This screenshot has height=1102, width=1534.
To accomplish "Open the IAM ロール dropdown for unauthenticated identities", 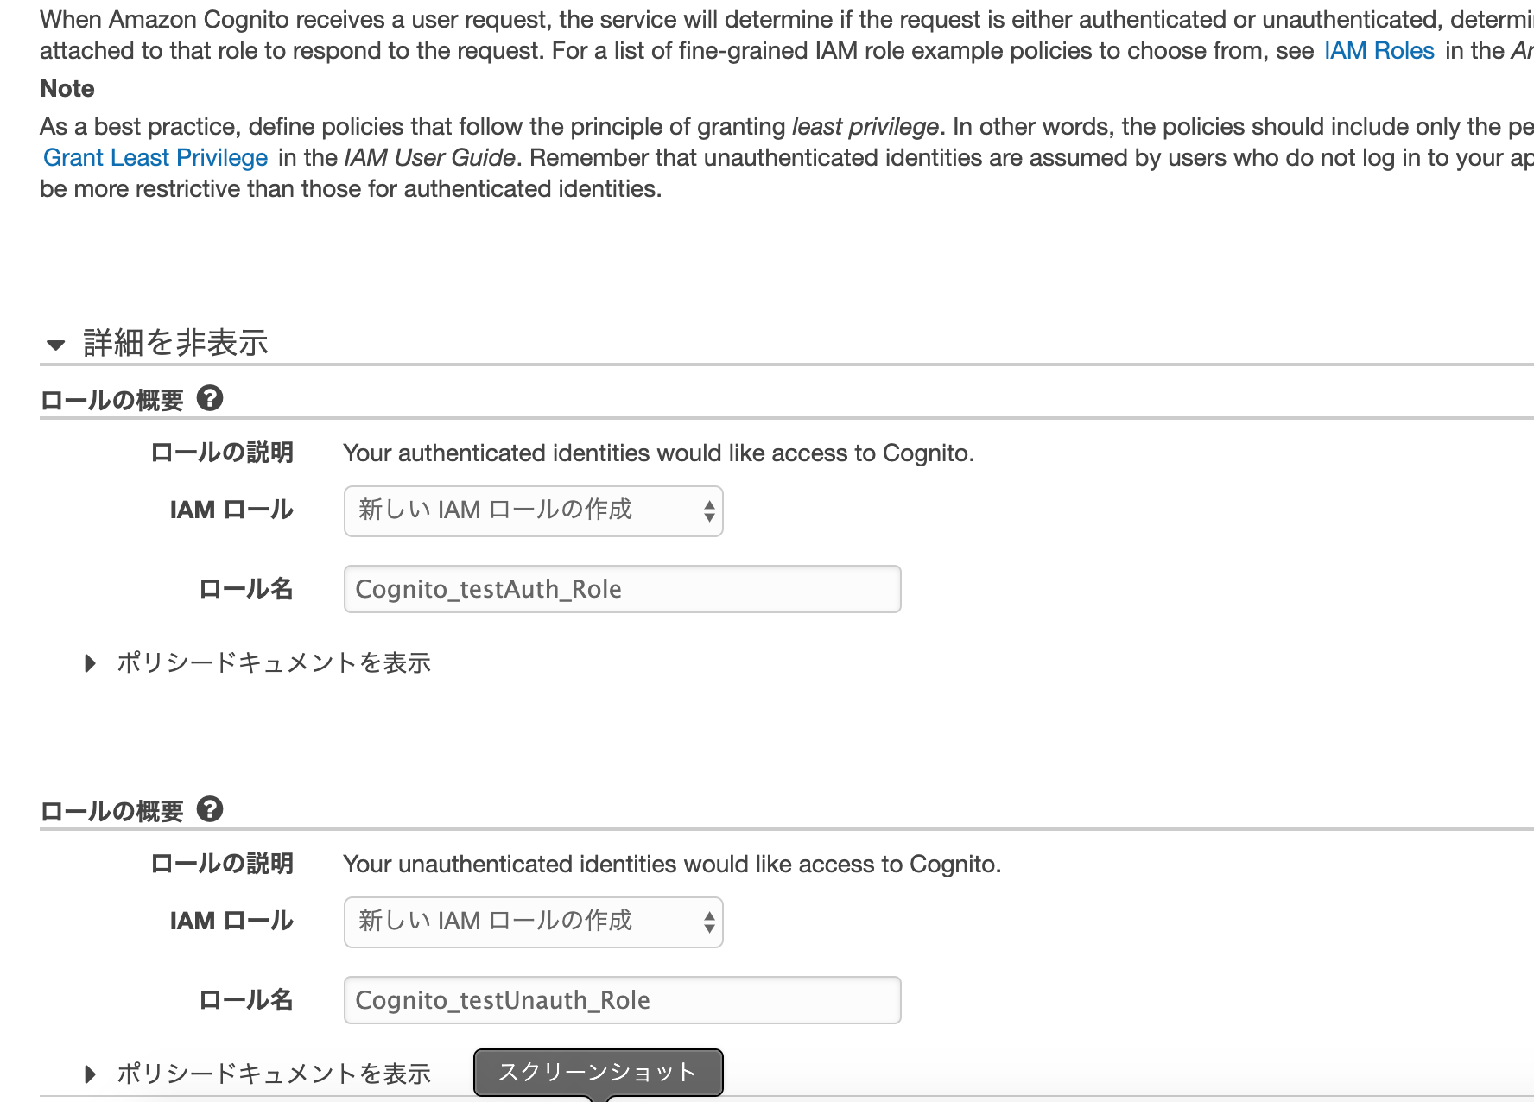I will (x=532, y=922).
